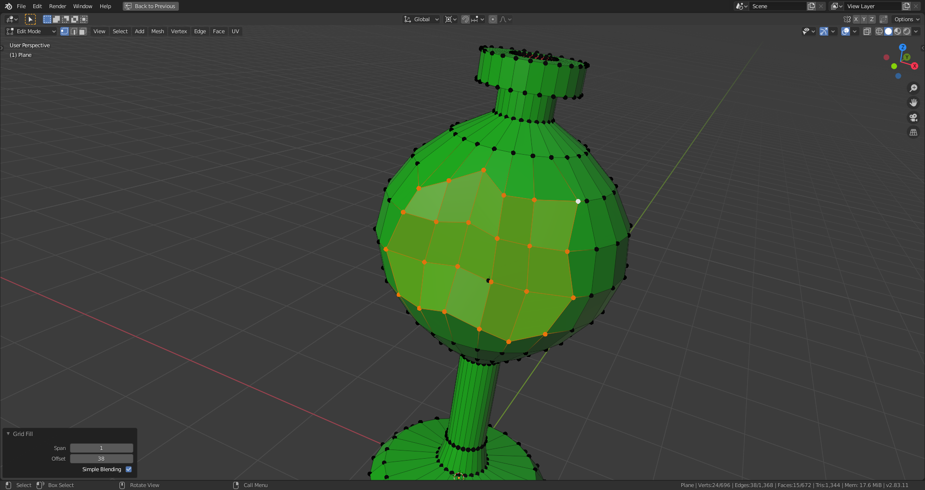Switch to solid shading
The image size is (925, 490).
888,31
